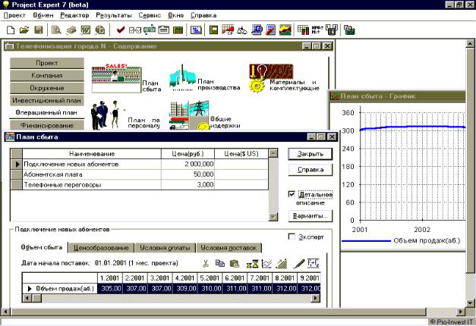Click the NPV PI indicators toolbar icon
476x326 pixels.
(317, 30)
